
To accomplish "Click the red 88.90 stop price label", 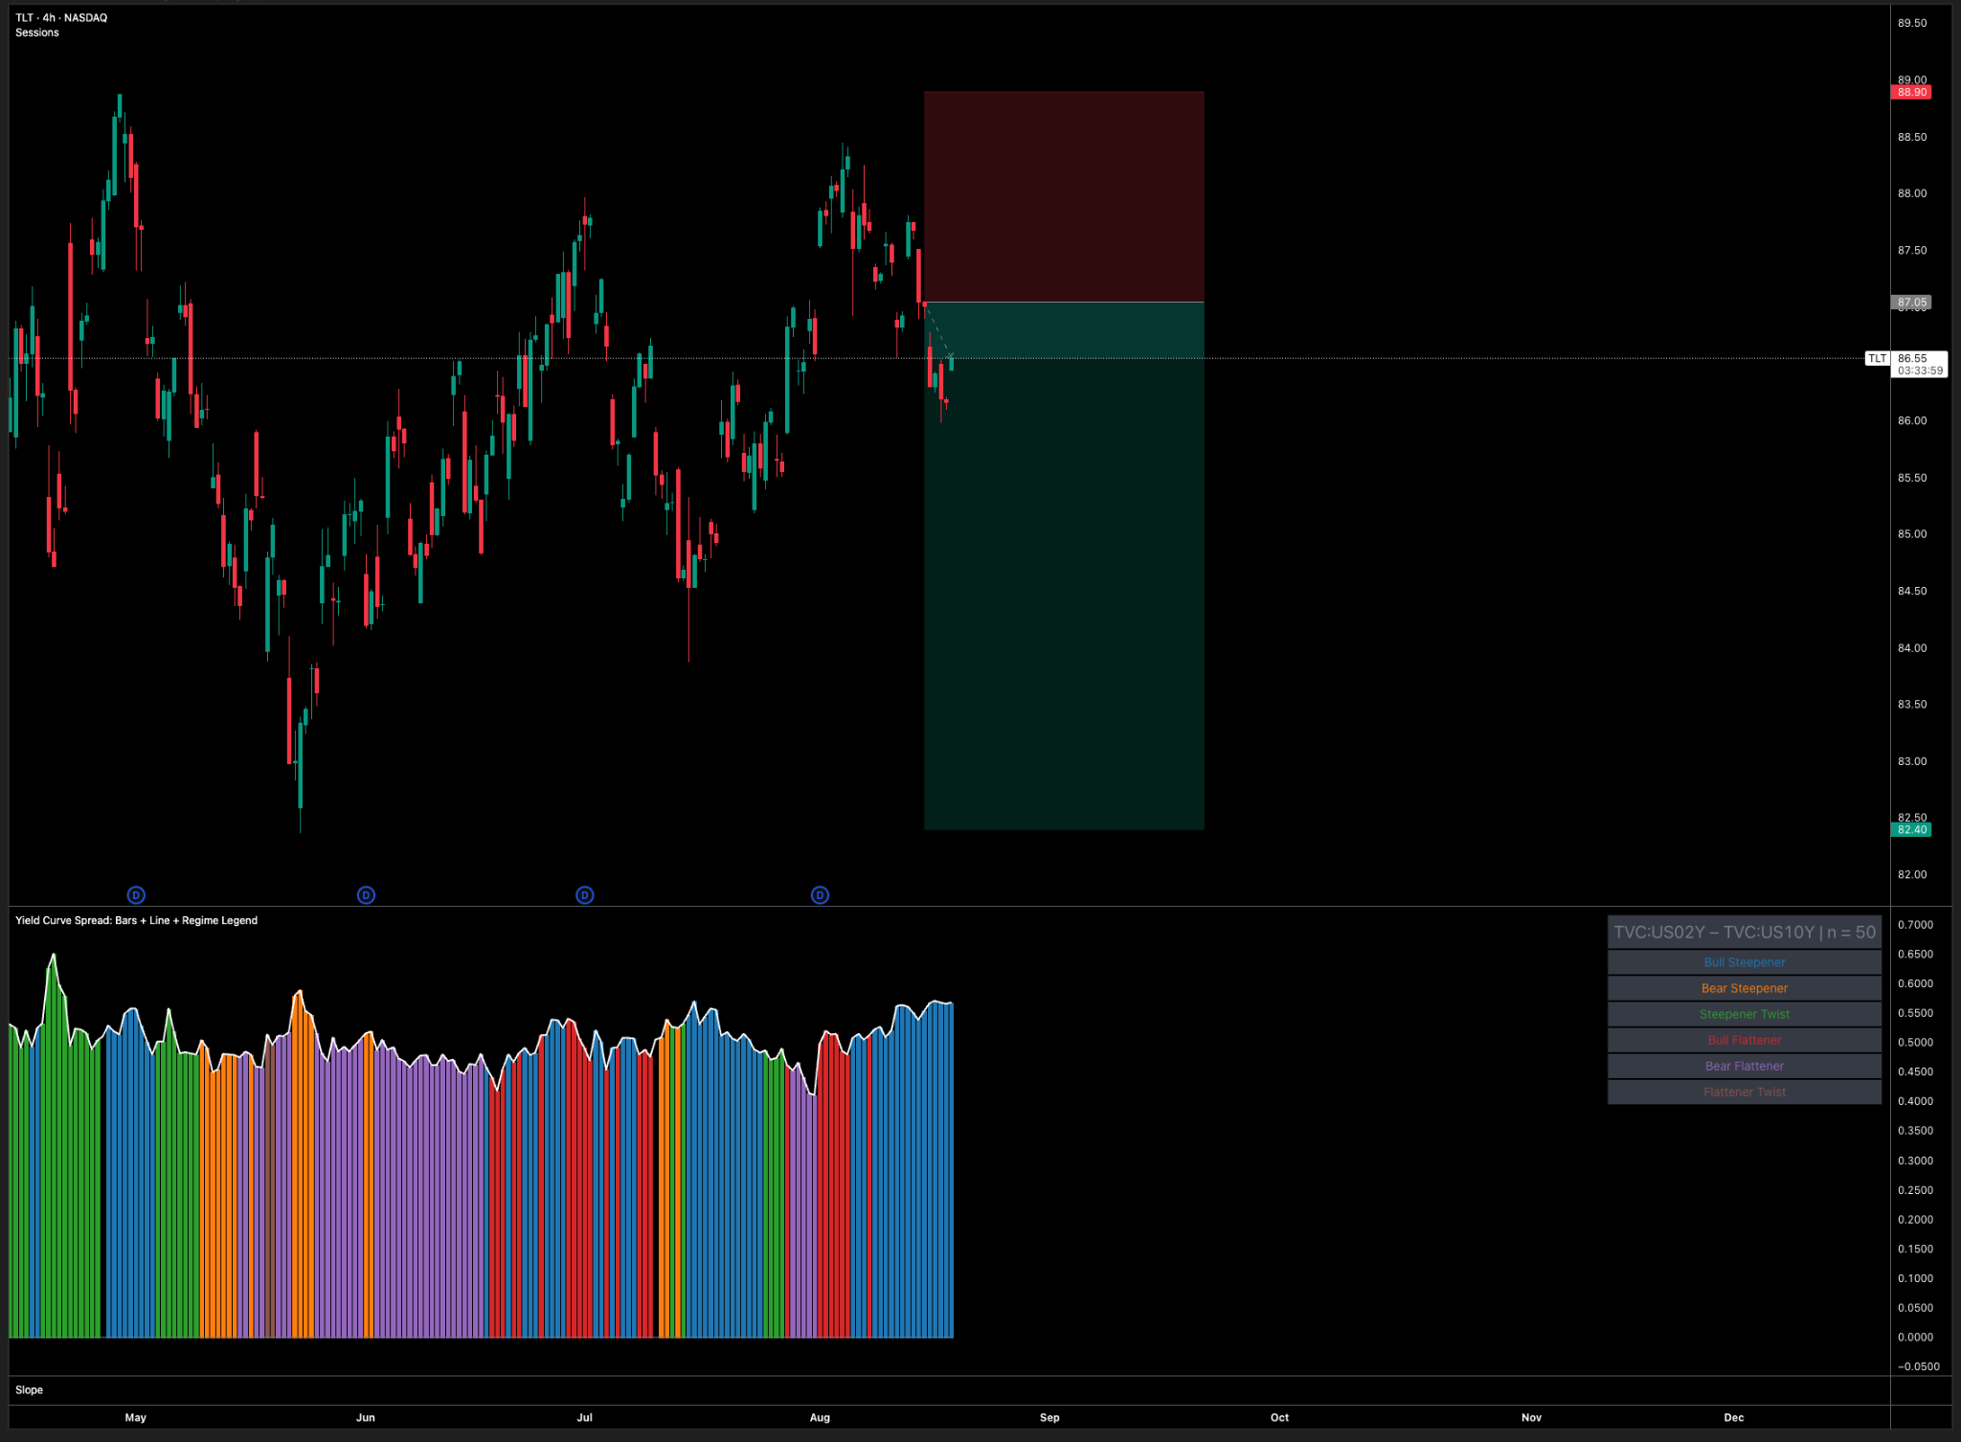I will pos(1911,93).
